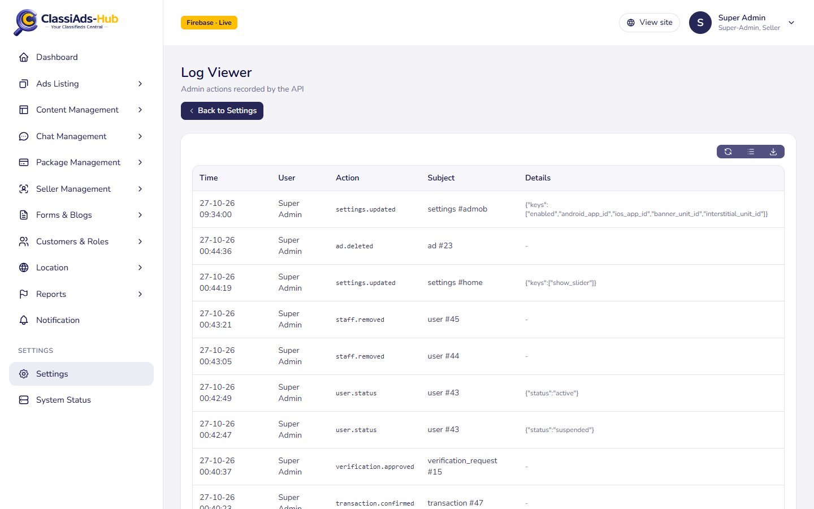Expand the Seller Management chevron
Screen dimensions: 814x509
tap(140, 189)
